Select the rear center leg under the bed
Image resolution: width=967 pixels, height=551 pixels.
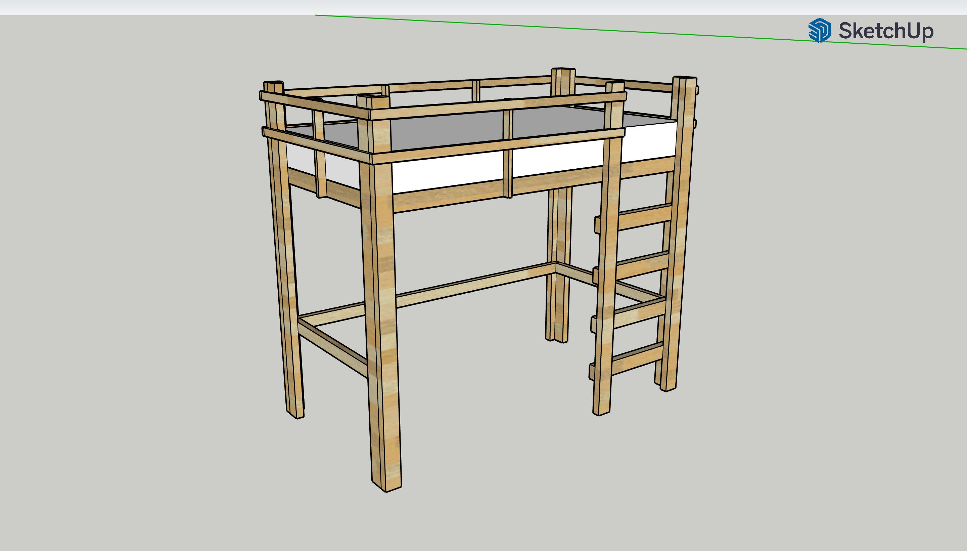[558, 265]
